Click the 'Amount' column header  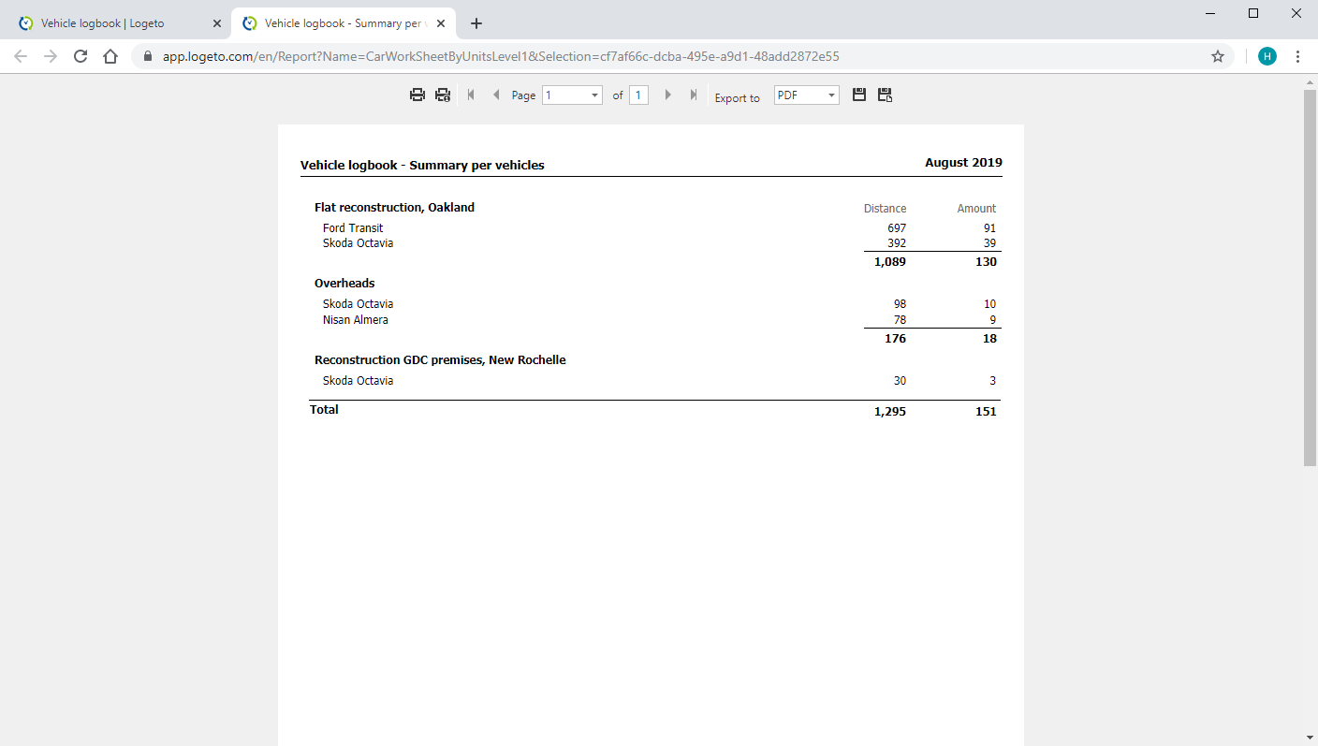(976, 209)
